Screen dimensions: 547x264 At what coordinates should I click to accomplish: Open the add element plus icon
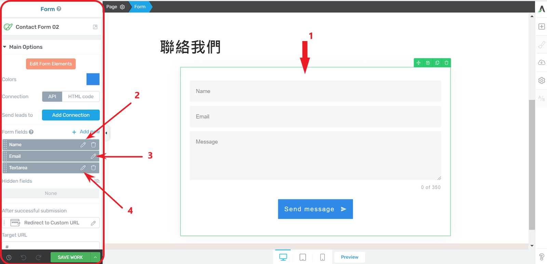point(542,27)
